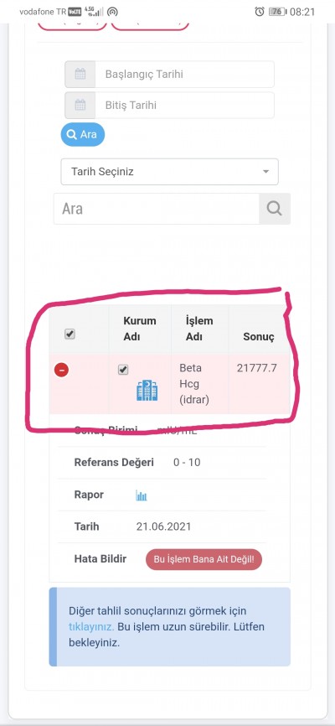Click the Bitiş Tarihi calendar icon
Screen dimensions: 335x726
80,105
